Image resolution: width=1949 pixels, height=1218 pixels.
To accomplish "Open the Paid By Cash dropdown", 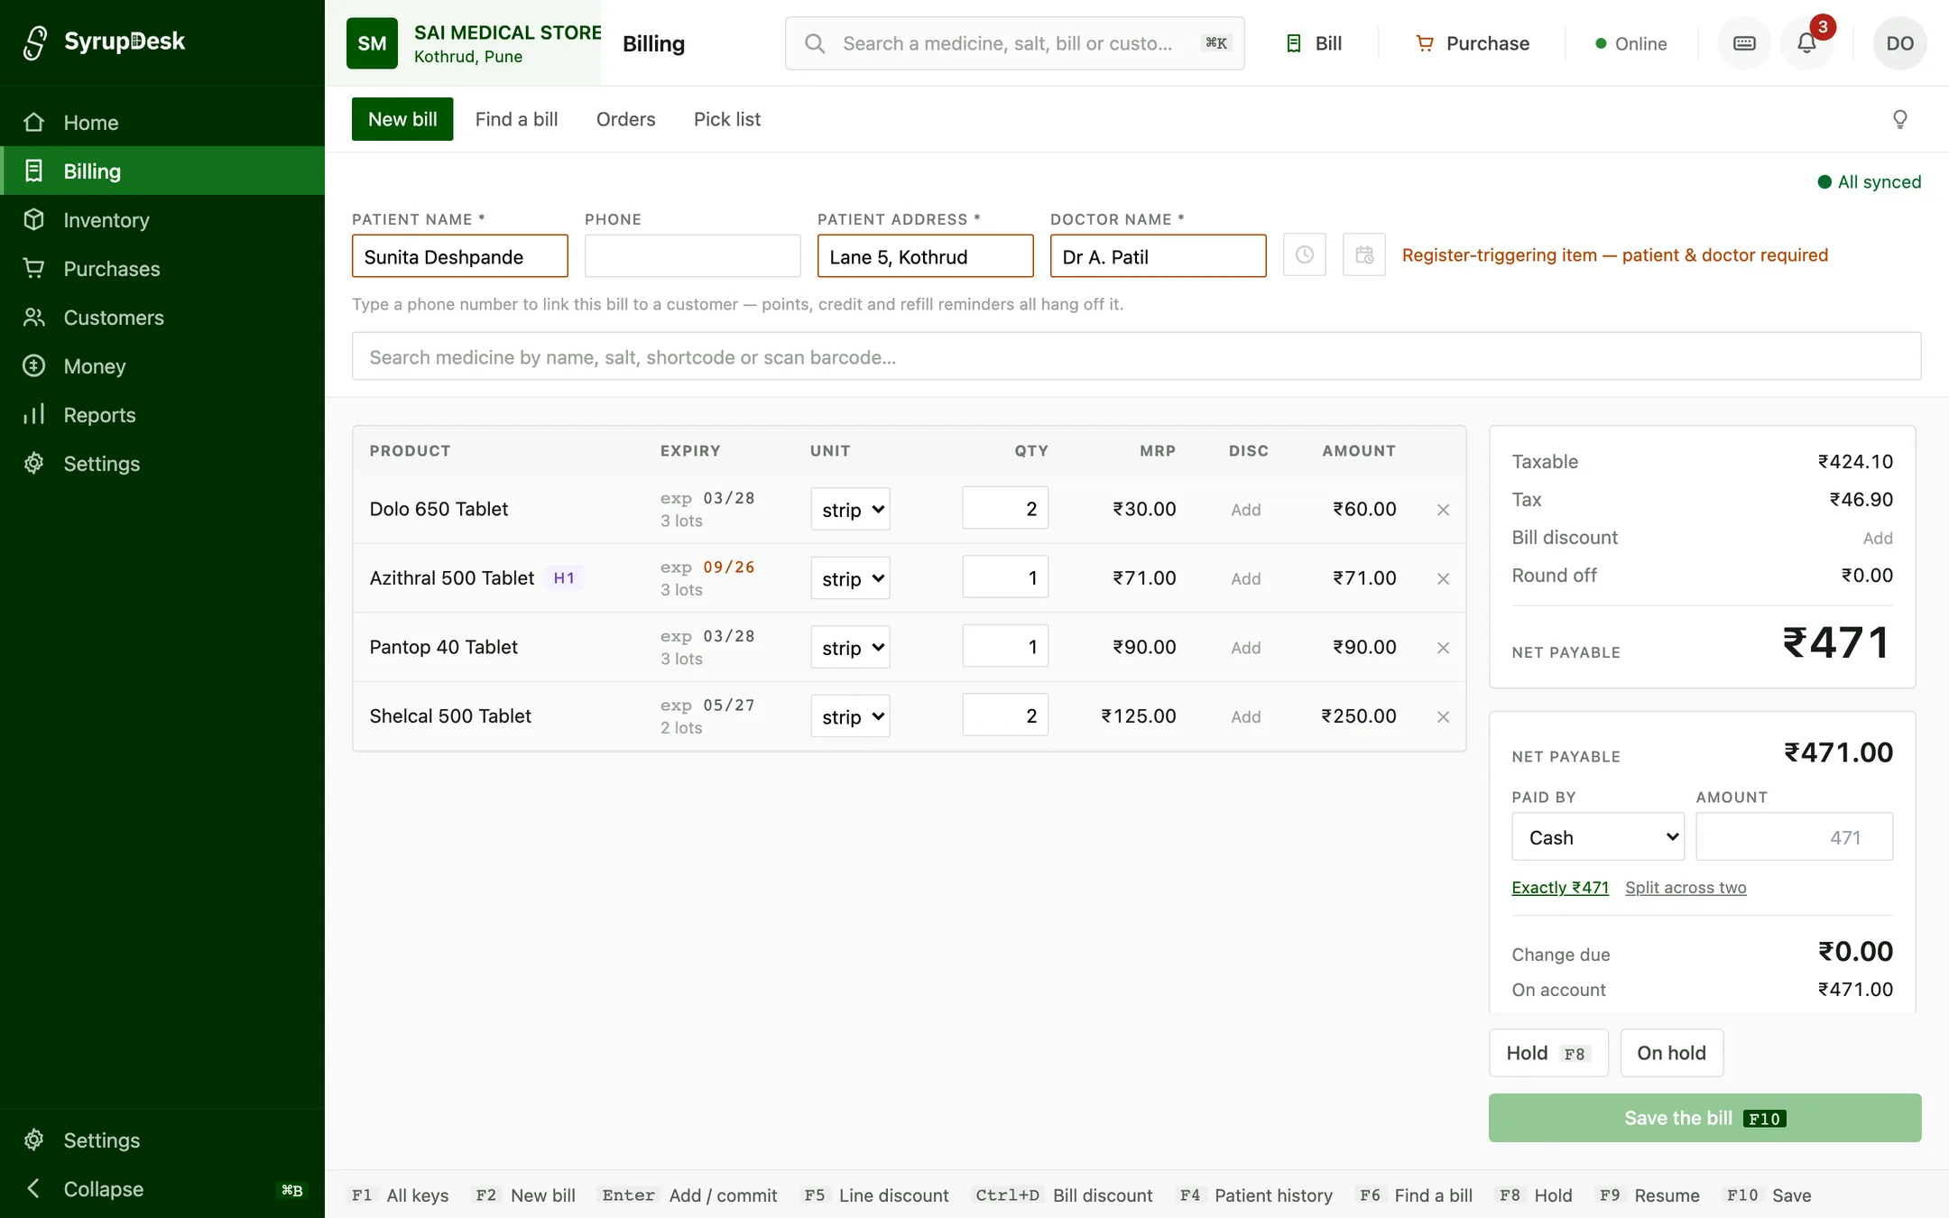I will click(1598, 837).
